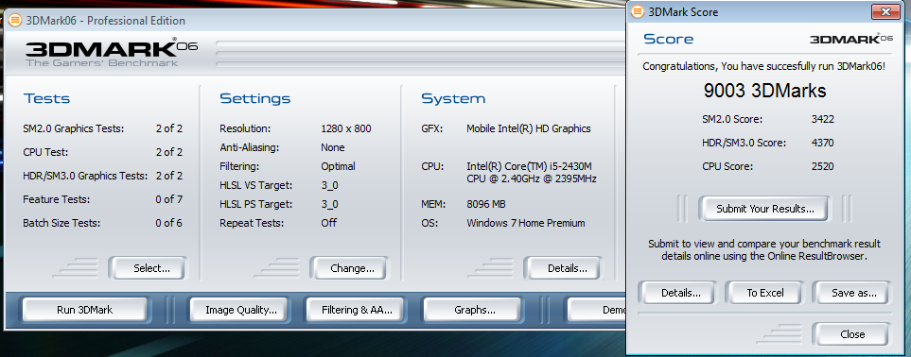Click Batch Size Tests count 0 of 6

[x=169, y=223]
